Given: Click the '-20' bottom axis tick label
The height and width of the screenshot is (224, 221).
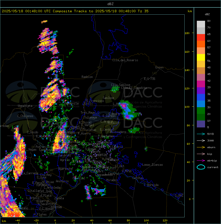Looking at the screenshot, I should tap(36, 221).
